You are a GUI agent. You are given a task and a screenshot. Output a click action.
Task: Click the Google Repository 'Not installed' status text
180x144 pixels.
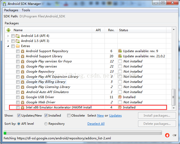pyautogui.click(x=133, y=72)
